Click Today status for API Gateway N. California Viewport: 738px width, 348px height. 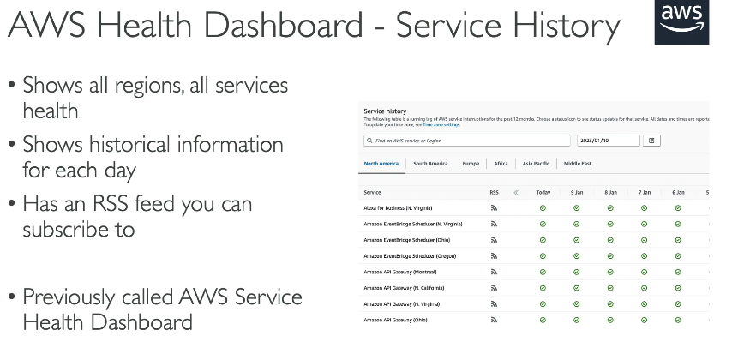pos(543,288)
